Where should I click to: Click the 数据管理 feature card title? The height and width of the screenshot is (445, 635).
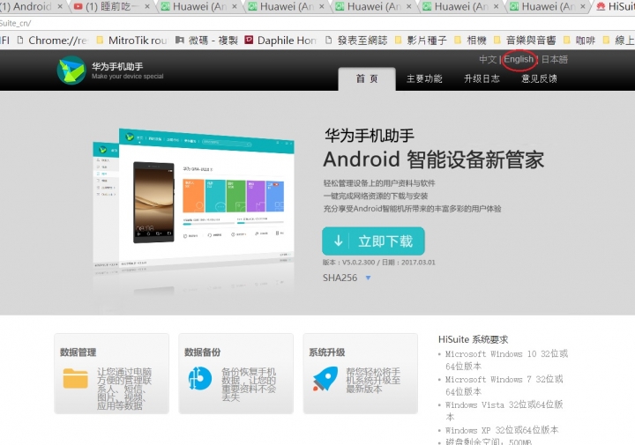78,352
